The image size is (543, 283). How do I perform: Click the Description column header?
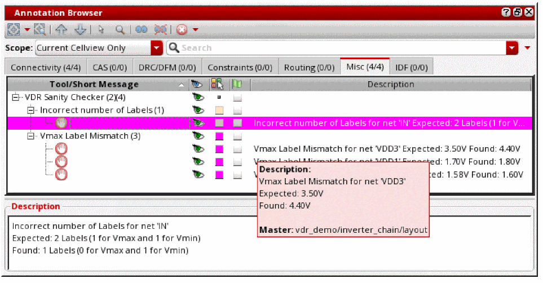[x=391, y=85]
